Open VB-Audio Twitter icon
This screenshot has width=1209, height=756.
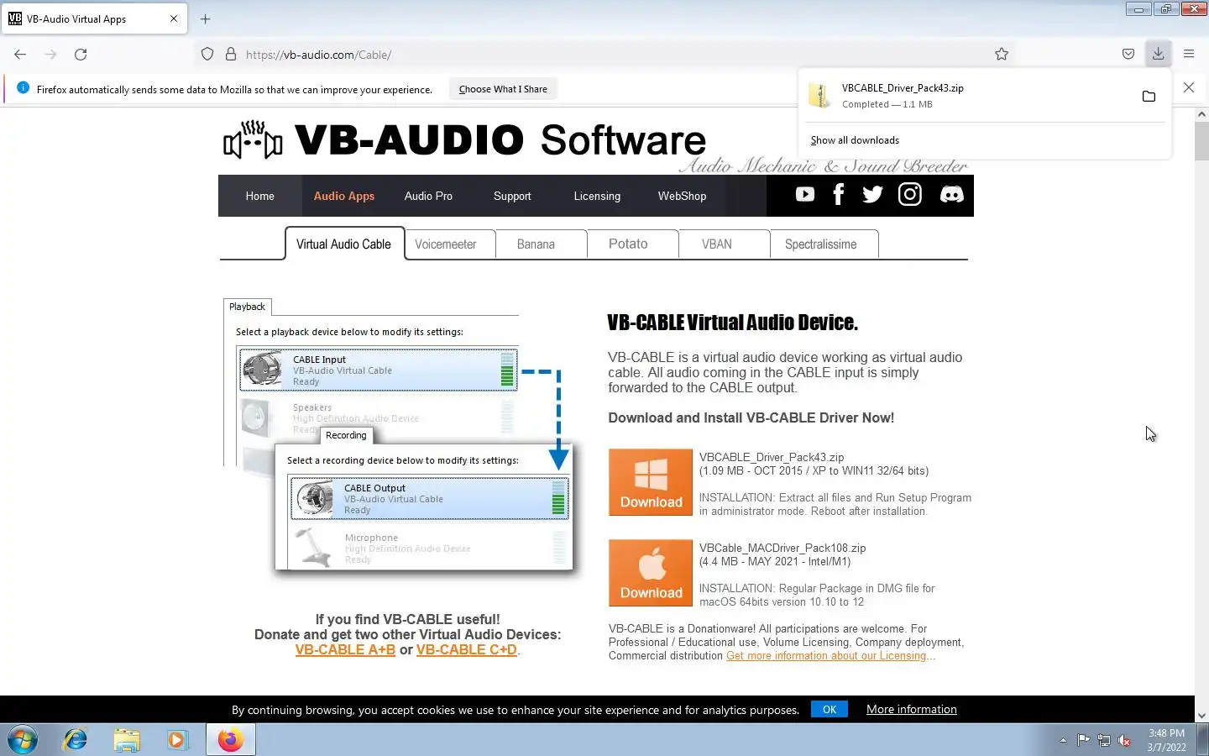(872, 195)
